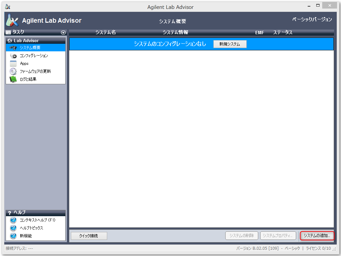Screen dimensions: 341x256
Task: Collapse the タスク panel with the arrow
Action: point(63,33)
